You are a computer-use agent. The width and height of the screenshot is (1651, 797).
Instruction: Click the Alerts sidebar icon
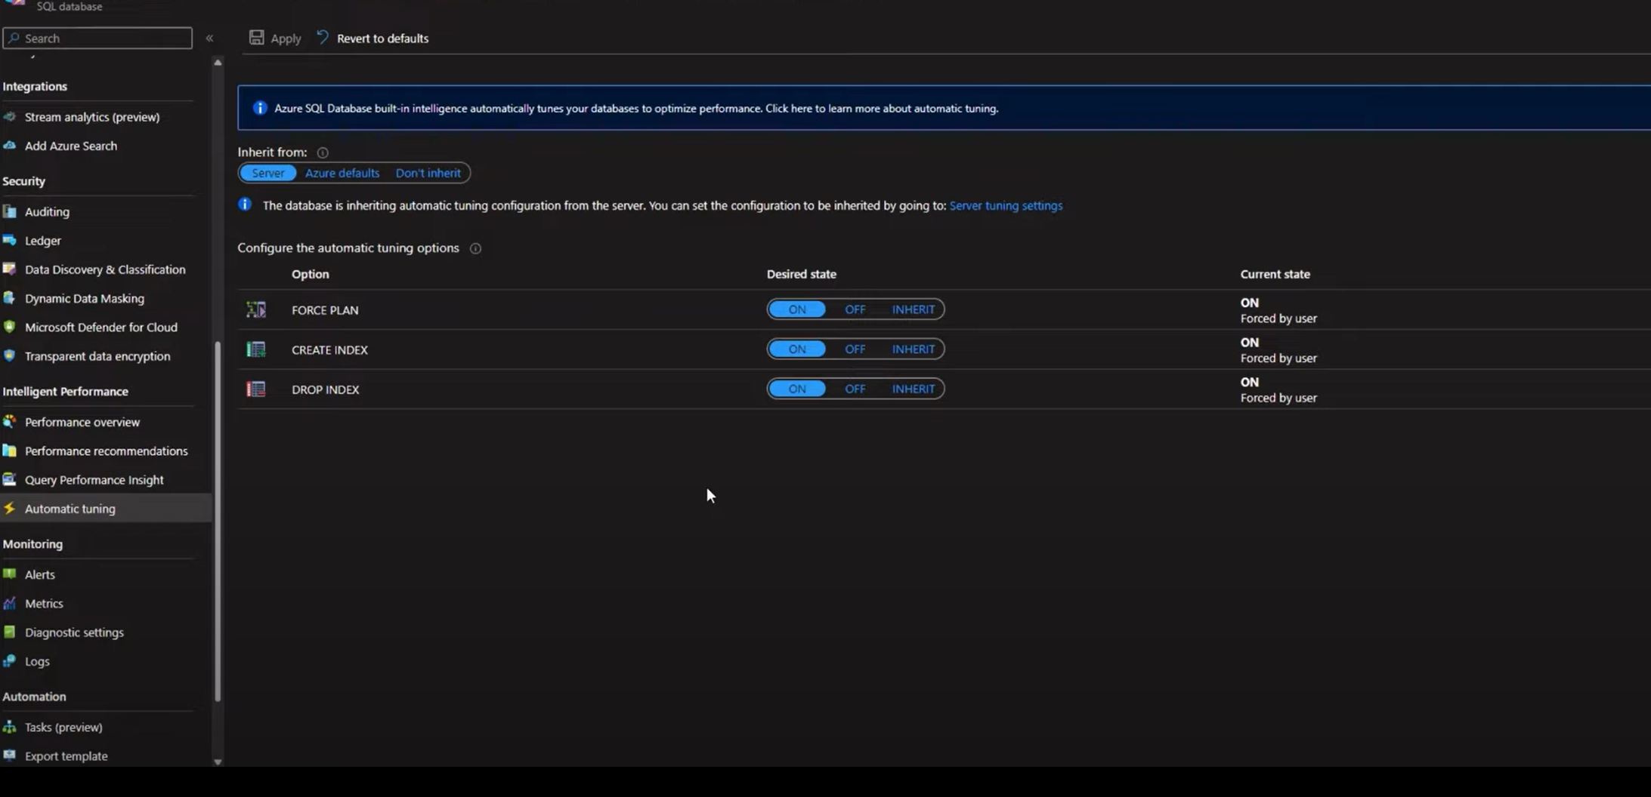point(10,574)
